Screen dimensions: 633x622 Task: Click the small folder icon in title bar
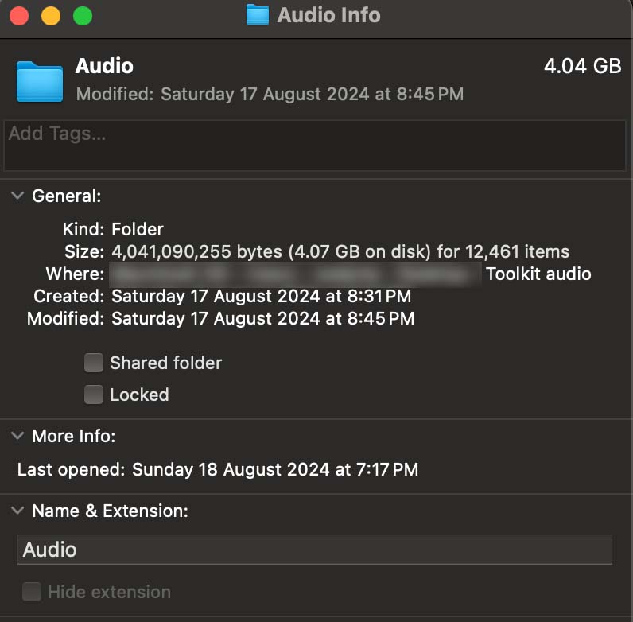click(258, 15)
